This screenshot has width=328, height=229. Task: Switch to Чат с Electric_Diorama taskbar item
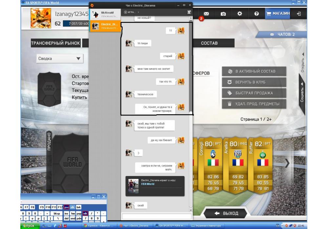coord(135,226)
